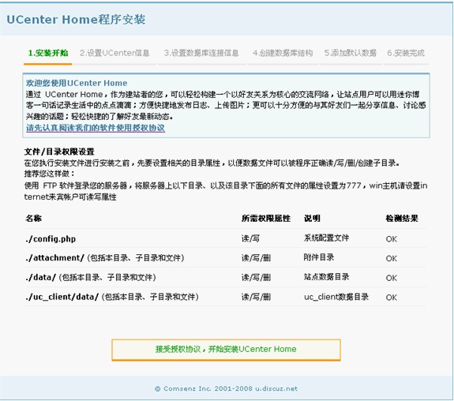Click the 读/写/删 cell in the ./data/ row

(x=257, y=277)
